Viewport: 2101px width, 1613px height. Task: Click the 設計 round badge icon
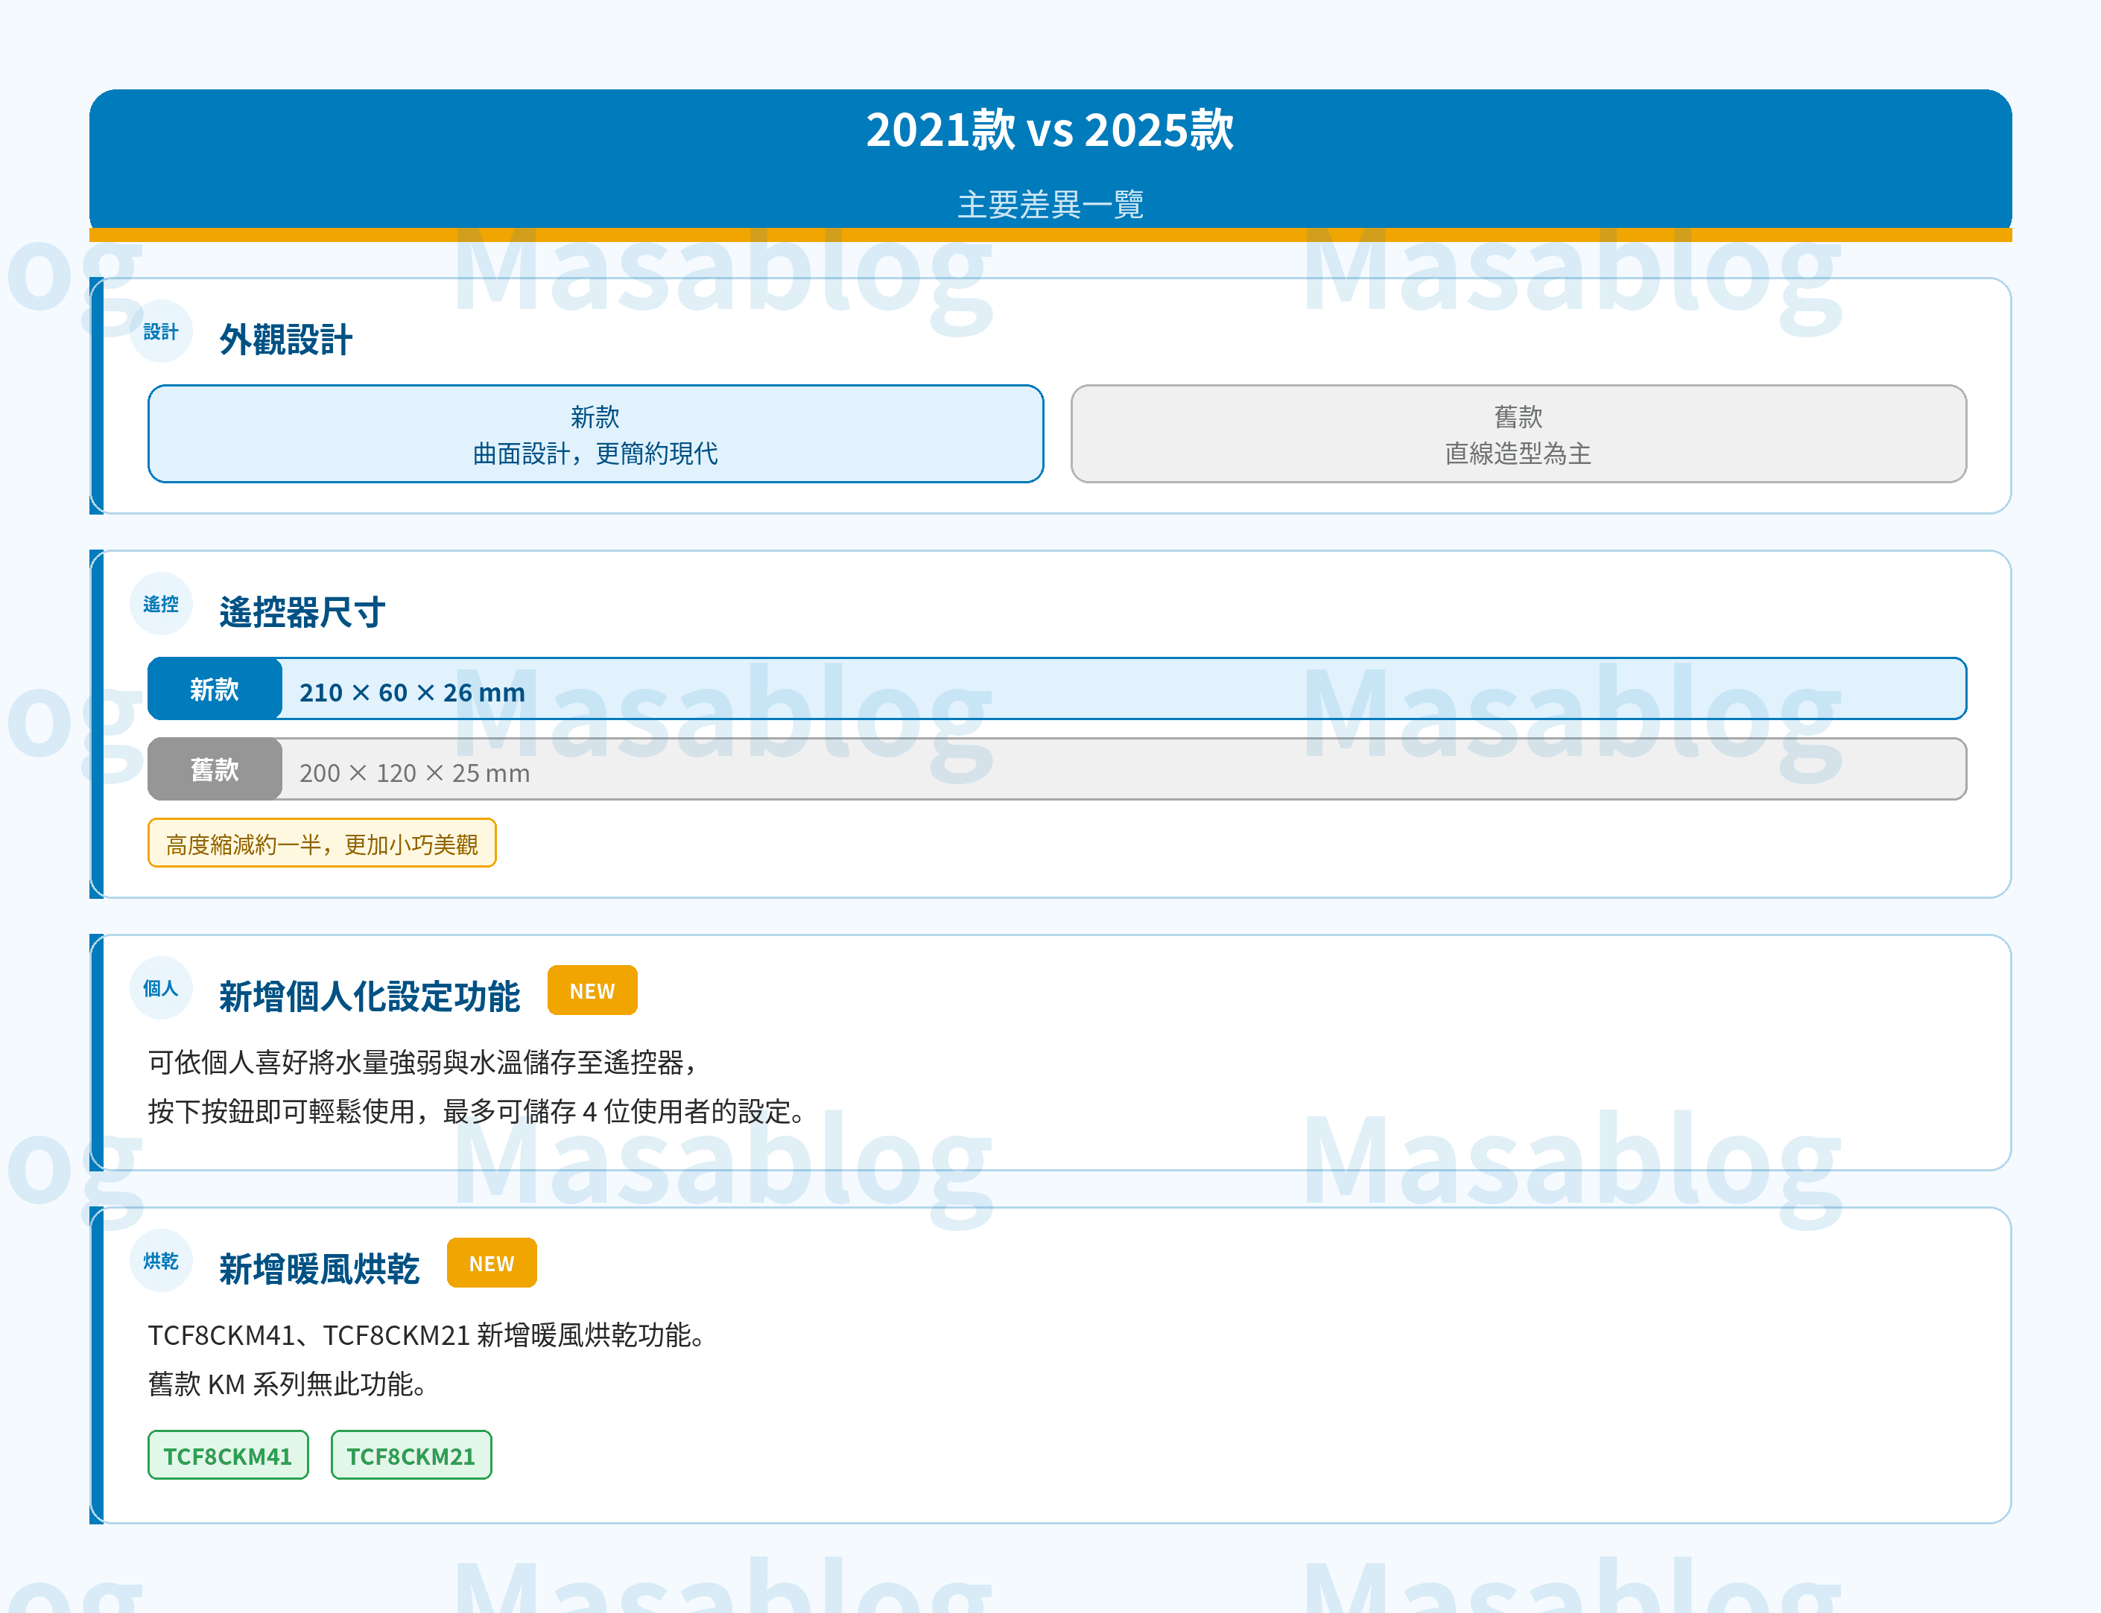click(162, 331)
